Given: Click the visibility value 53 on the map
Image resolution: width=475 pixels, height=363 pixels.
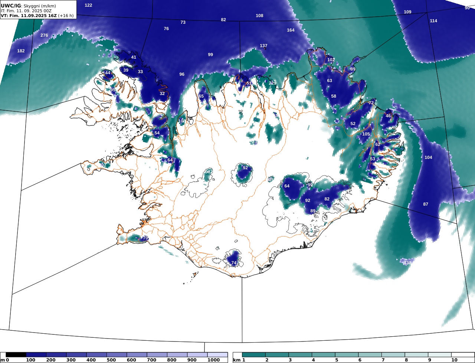Looking at the screenshot, I should pyautogui.click(x=373, y=159).
